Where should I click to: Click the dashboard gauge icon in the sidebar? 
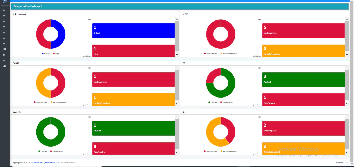[x=4, y=66]
